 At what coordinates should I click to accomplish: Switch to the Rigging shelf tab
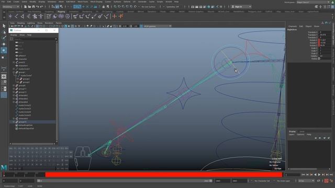coord(61,11)
